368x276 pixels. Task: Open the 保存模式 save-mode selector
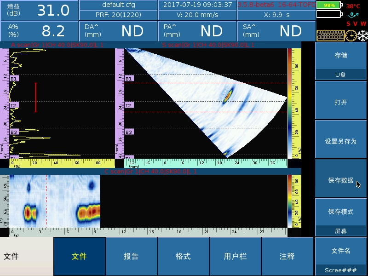coord(340,212)
